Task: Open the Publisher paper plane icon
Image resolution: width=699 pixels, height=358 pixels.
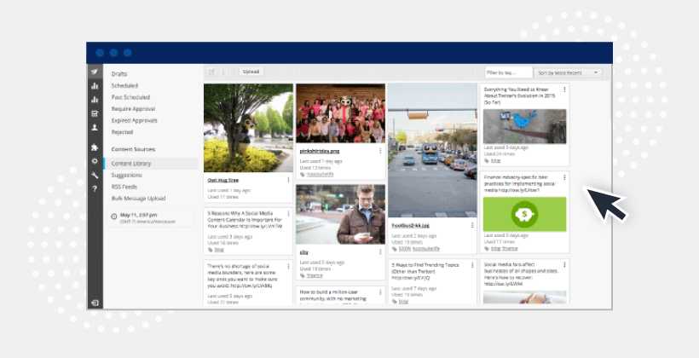Action: coord(95,72)
